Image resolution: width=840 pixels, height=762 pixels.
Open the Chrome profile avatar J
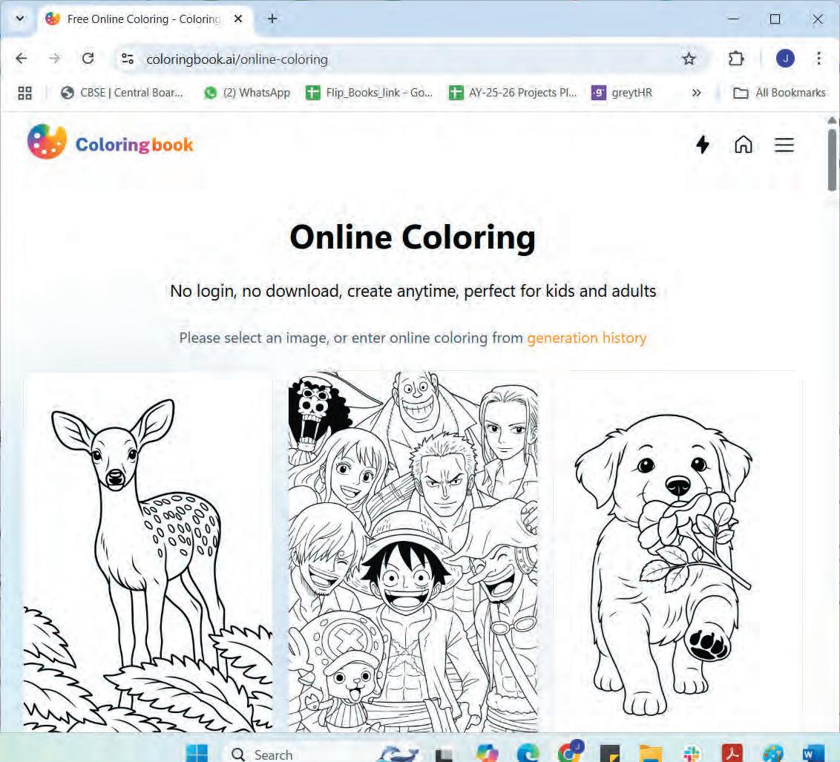(x=785, y=59)
